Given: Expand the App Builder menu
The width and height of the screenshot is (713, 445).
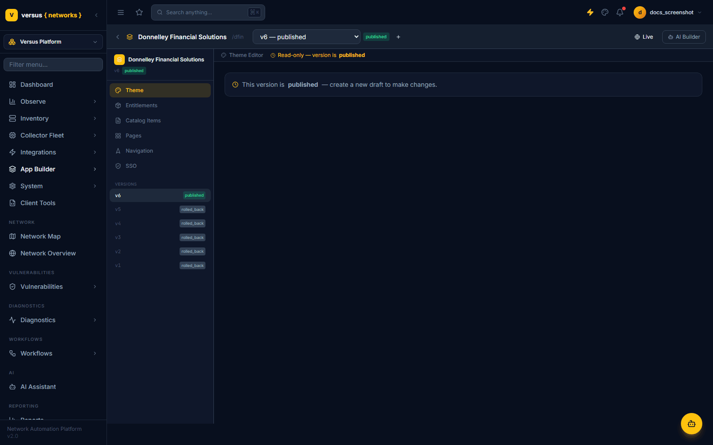Looking at the screenshot, I should pyautogui.click(x=53, y=169).
